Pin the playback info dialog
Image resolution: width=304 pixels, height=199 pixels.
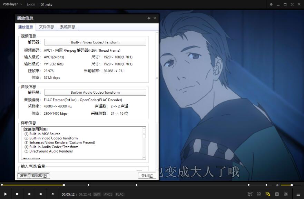point(149,18)
